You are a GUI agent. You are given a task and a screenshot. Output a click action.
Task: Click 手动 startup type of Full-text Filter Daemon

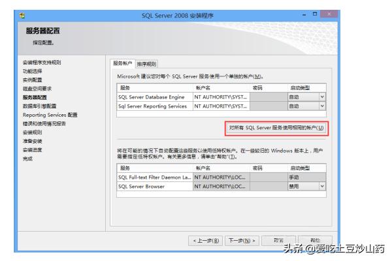307,177
